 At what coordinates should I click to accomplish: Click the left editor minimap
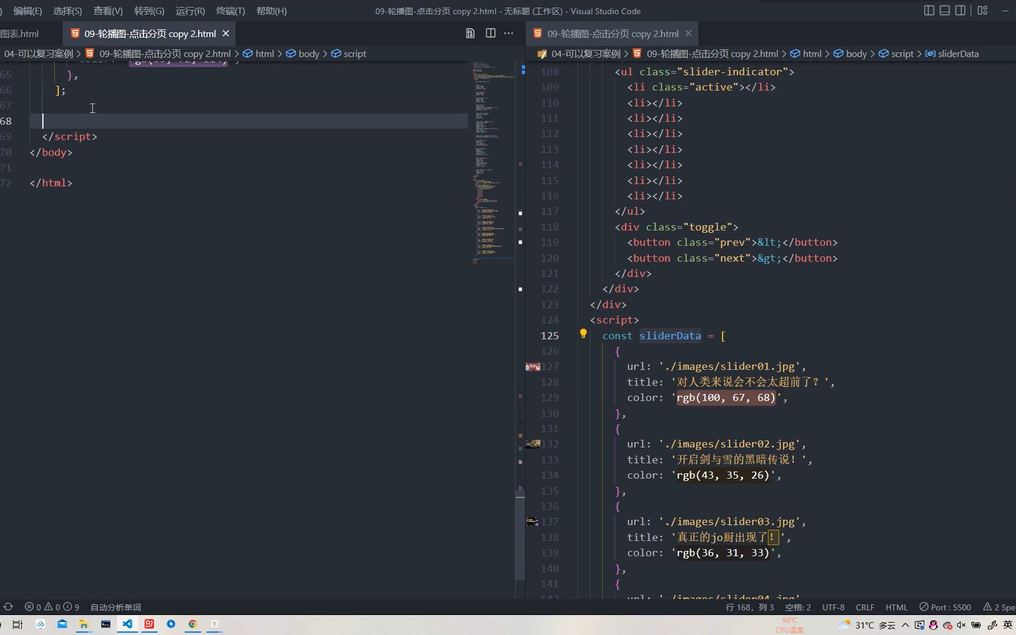(493, 162)
